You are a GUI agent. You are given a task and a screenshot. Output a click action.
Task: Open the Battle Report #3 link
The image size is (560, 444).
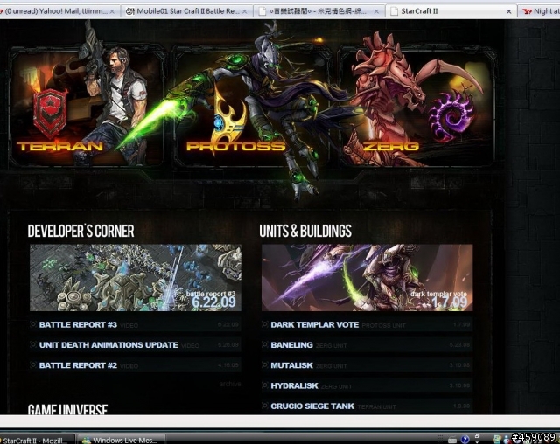click(78, 324)
